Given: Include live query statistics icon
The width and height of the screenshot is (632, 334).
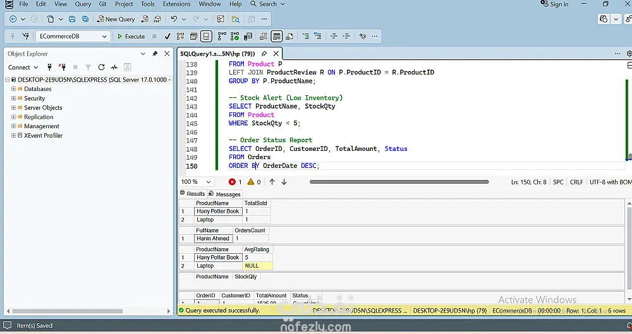Looking at the screenshot, I should click(x=234, y=36).
